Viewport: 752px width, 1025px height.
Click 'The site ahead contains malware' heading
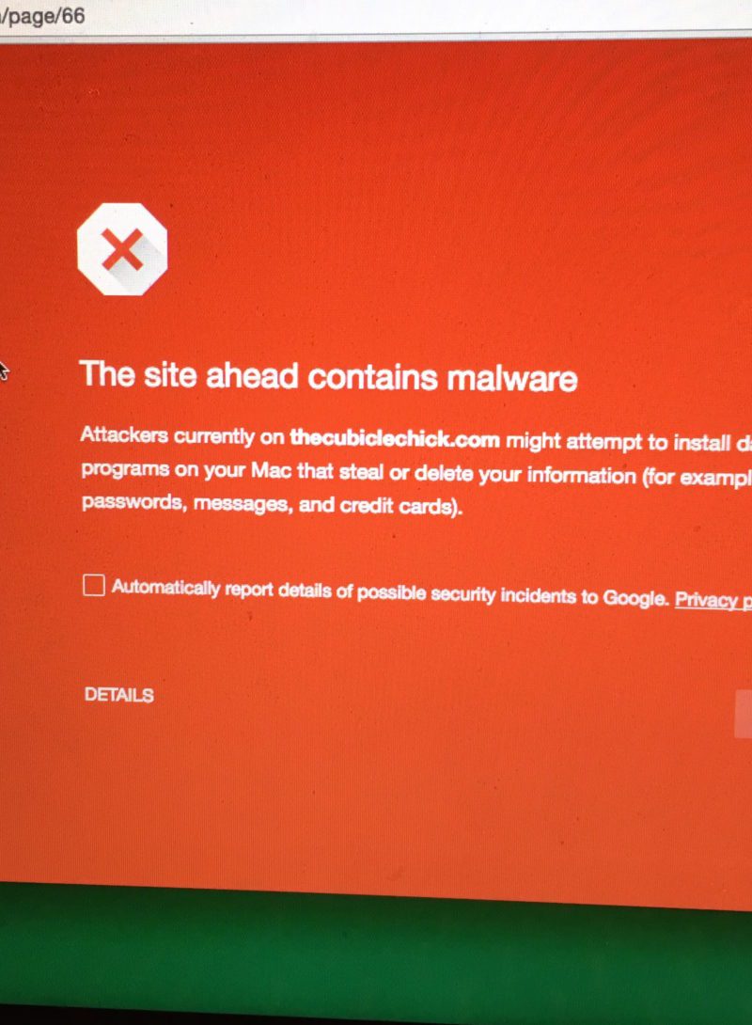pos(329,376)
